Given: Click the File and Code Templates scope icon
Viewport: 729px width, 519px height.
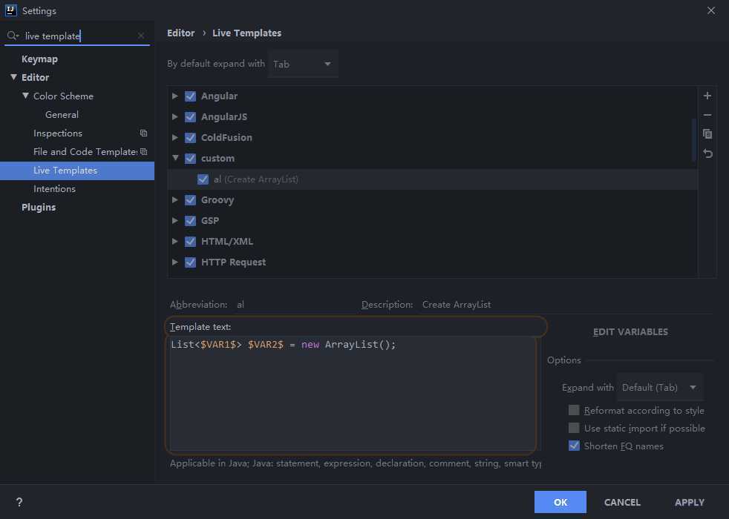Looking at the screenshot, I should click(144, 152).
